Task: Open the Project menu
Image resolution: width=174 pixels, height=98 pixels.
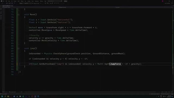Action: (15, 1)
